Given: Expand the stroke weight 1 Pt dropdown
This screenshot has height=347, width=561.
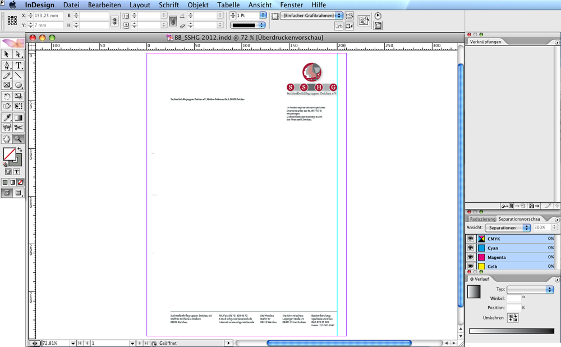Looking at the screenshot, I should [263, 16].
